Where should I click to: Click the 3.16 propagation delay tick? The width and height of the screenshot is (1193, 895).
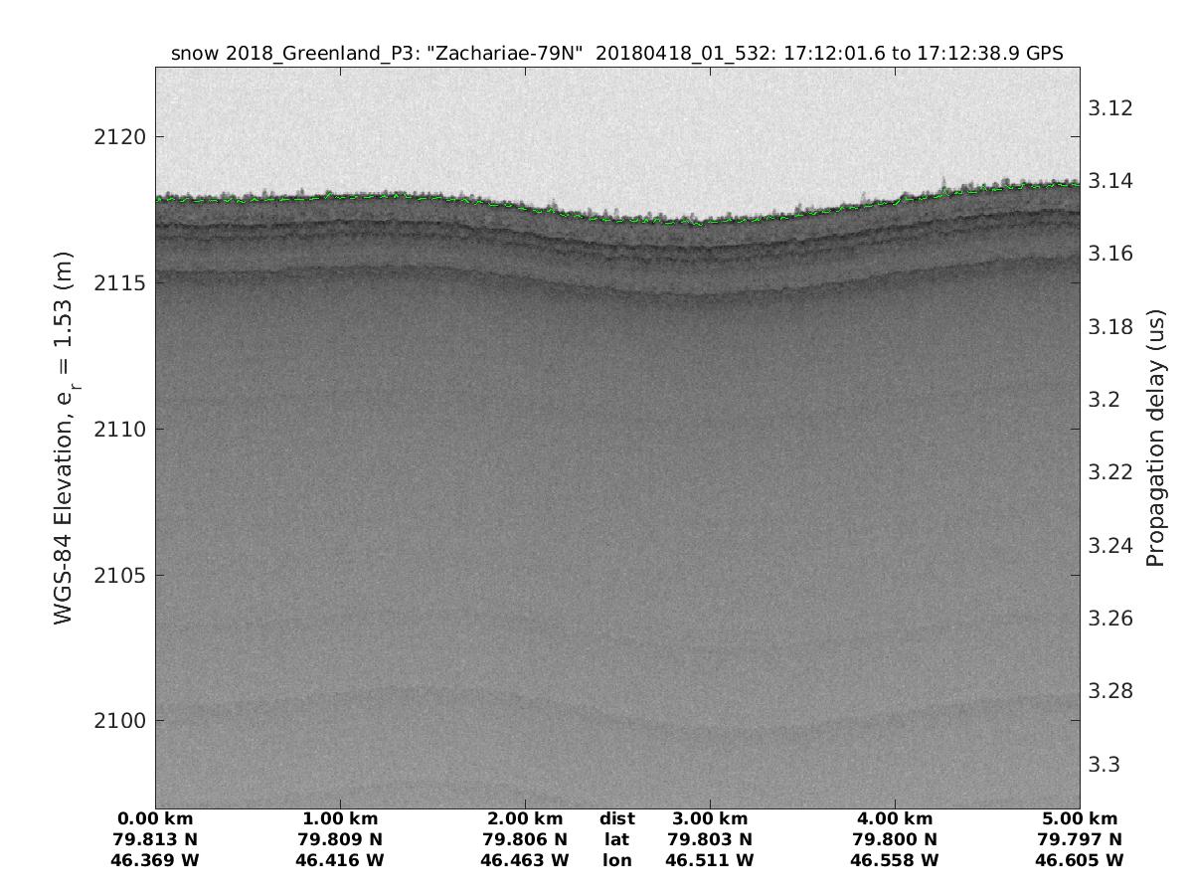pos(1110,253)
